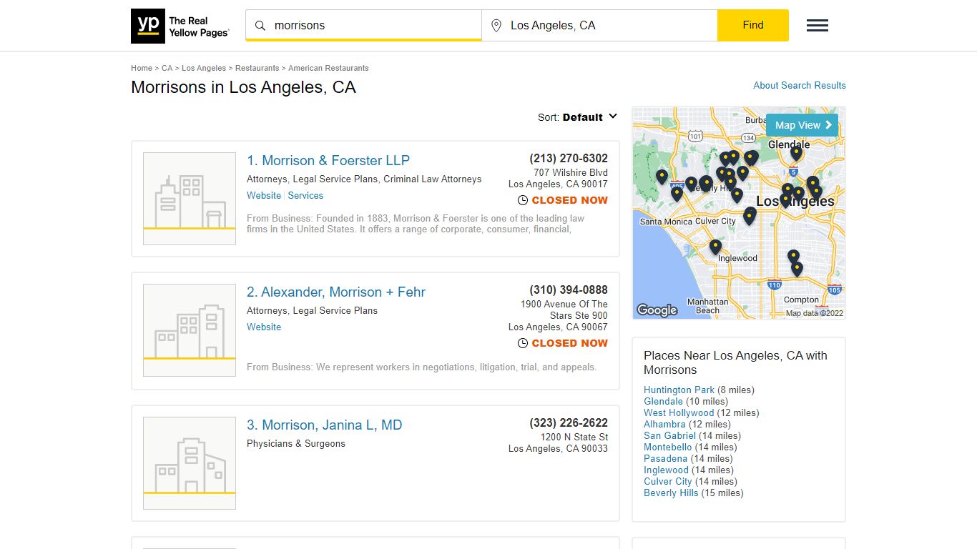
Task: Click Physicians & Surgeons category text
Action: tap(296, 444)
